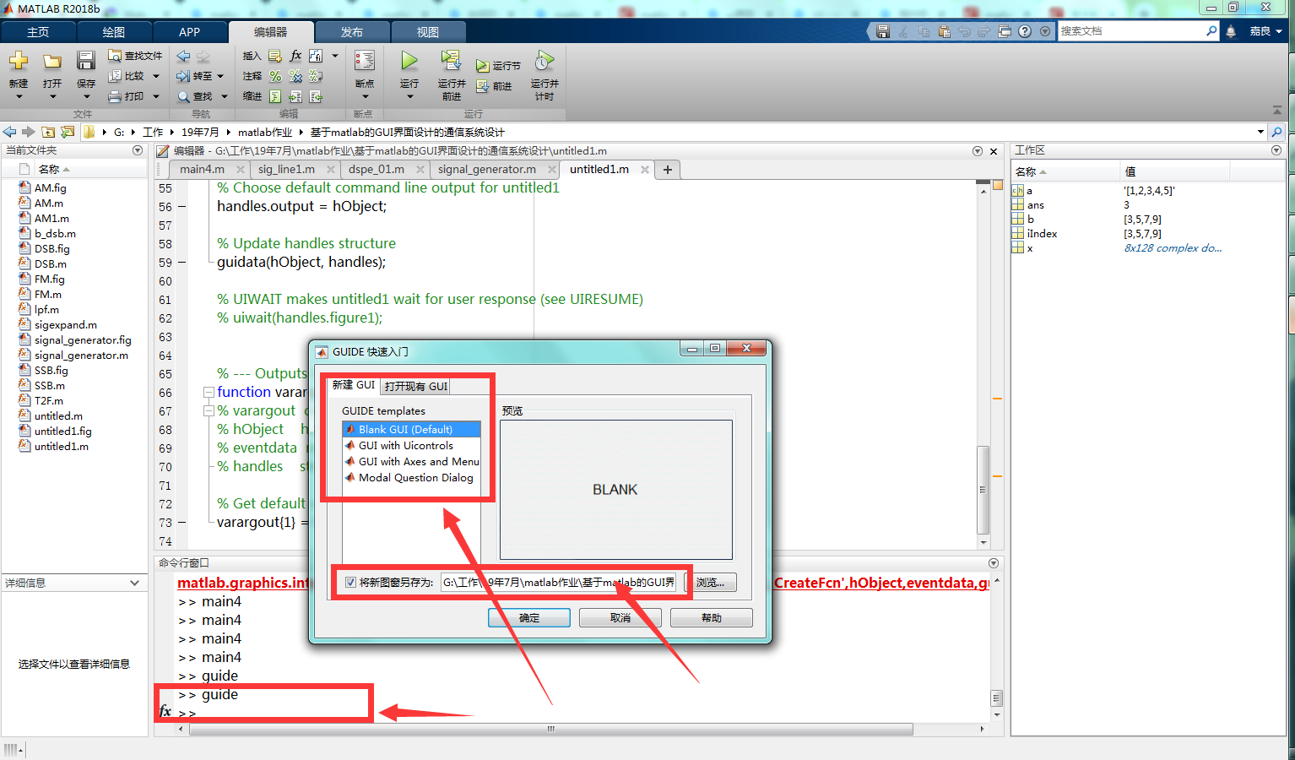Viewport: 1295px width, 760px height.
Task: Click 运行并前进 (Run and Advance) icon
Action: point(451,61)
